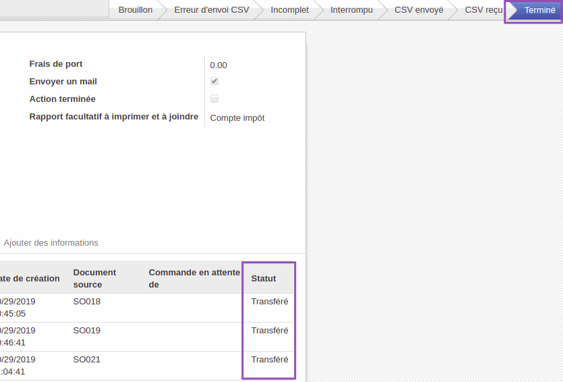Screen dimensions: 563x382
Task: Click the Action terminée label
Action: tap(63, 99)
